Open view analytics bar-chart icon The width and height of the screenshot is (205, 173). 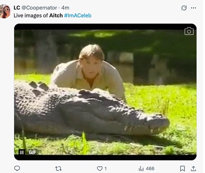141,168
